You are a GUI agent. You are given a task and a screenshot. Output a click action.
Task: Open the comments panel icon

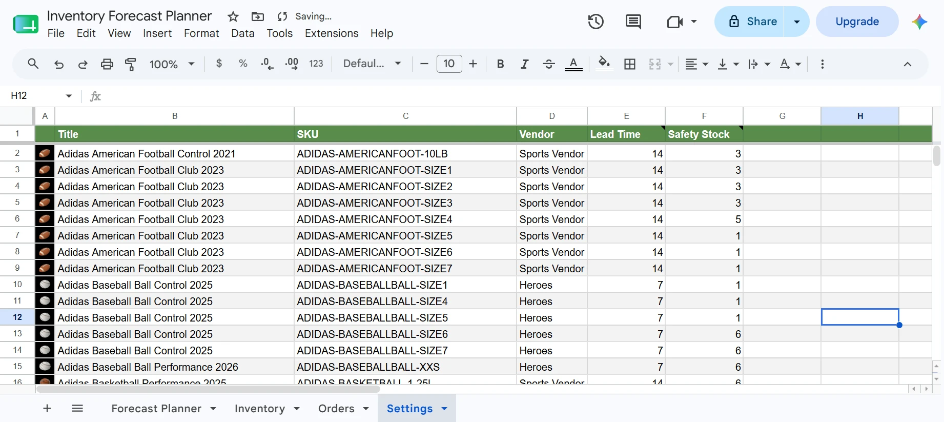633,22
